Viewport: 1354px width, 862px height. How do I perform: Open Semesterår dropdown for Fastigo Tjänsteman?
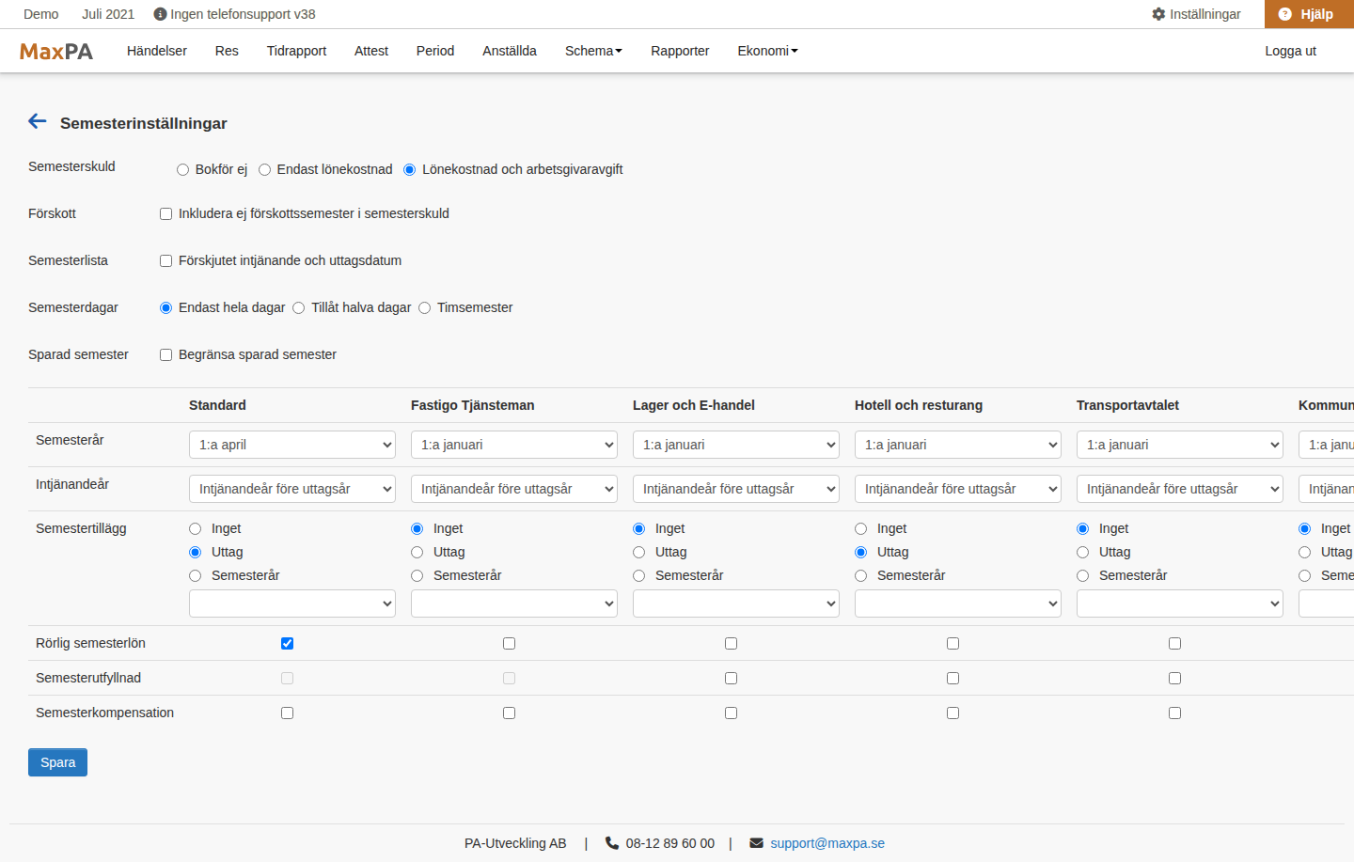point(514,445)
